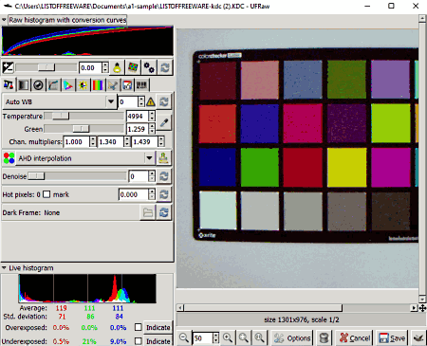This screenshot has height=346, width=427.
Task: Open the Options button
Action: (291, 338)
